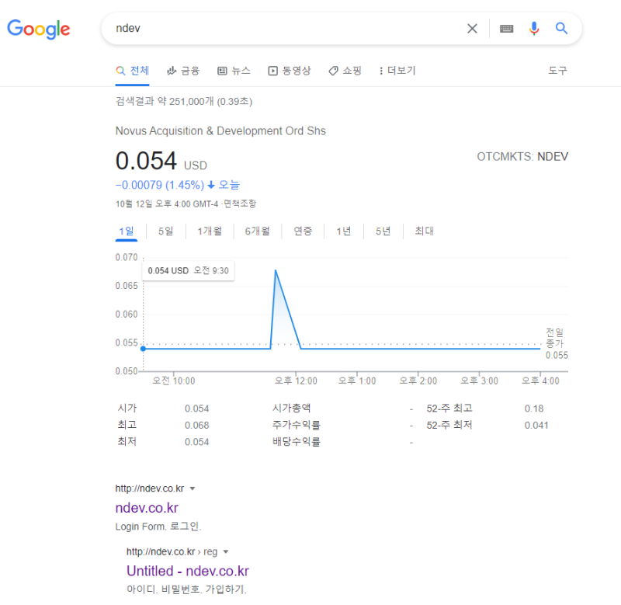Select the 6개월 chart range

pyautogui.click(x=258, y=231)
